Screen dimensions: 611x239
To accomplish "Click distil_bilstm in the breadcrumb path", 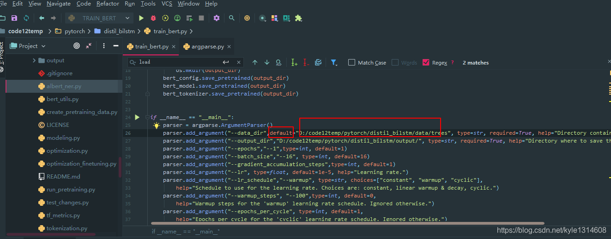I will (x=120, y=31).
